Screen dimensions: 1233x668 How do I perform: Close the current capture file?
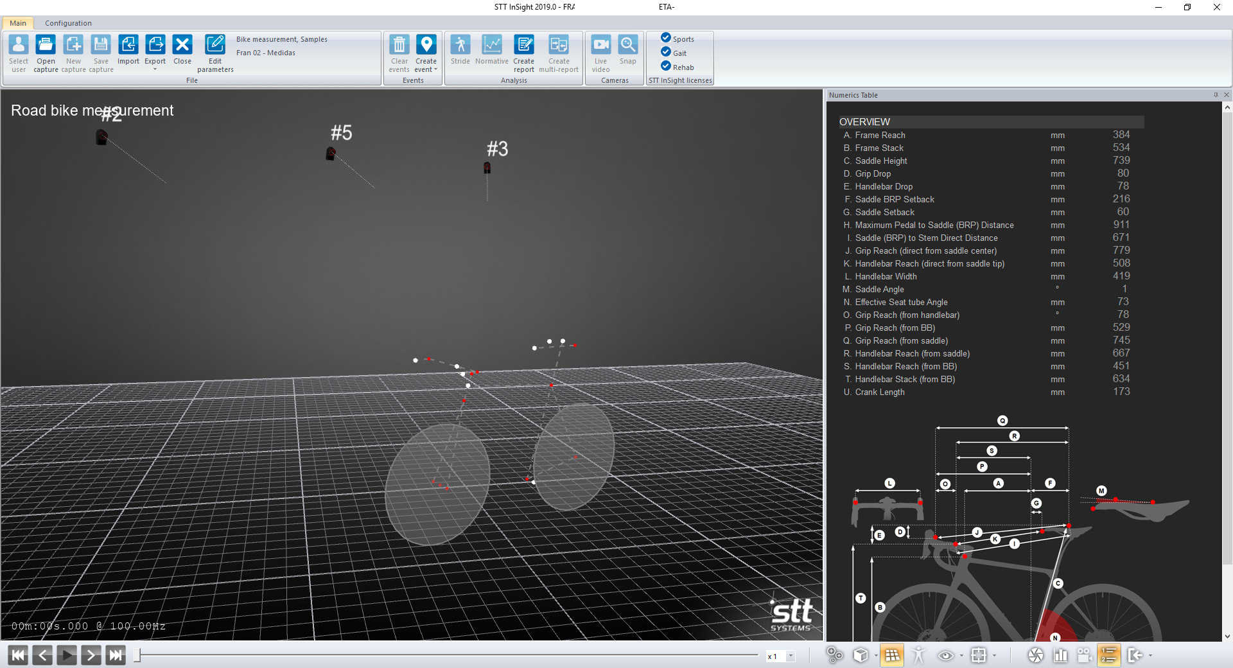[x=182, y=46]
